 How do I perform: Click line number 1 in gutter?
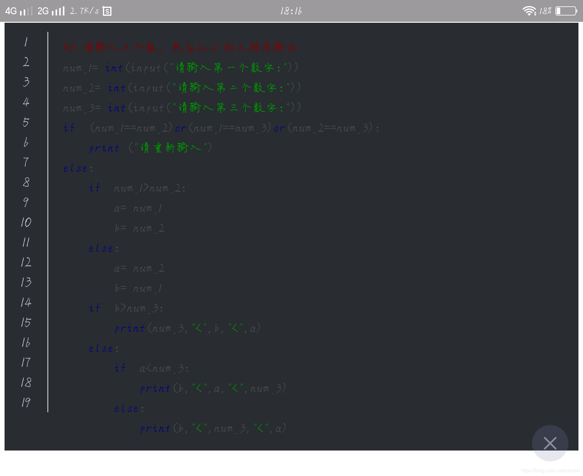(x=26, y=42)
